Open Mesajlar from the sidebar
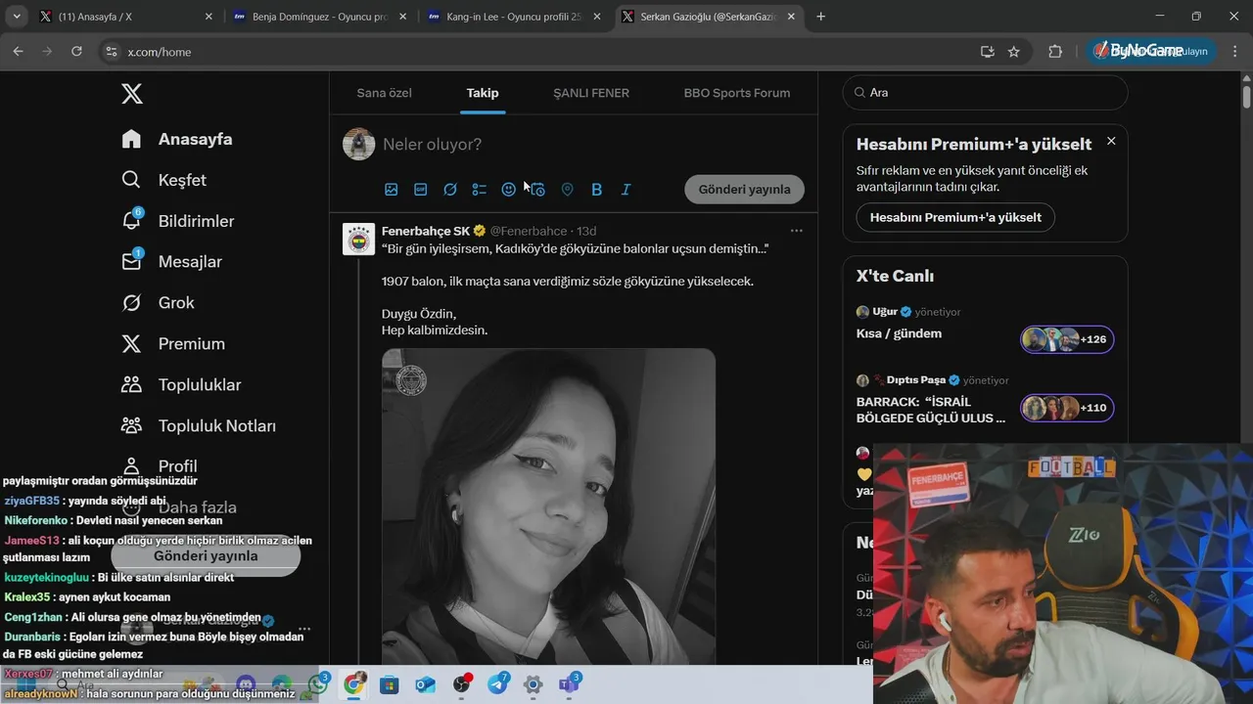This screenshot has width=1253, height=704. pyautogui.click(x=171, y=261)
